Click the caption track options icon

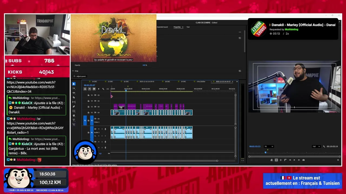(x=108, y=89)
